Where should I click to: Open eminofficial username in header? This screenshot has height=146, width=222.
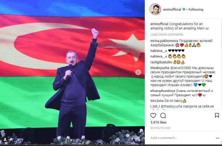click(172, 9)
